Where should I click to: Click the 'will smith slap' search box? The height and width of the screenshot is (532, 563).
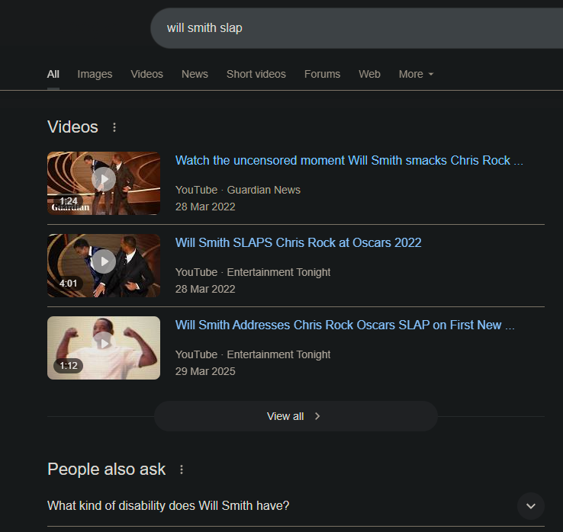pyautogui.click(x=356, y=28)
